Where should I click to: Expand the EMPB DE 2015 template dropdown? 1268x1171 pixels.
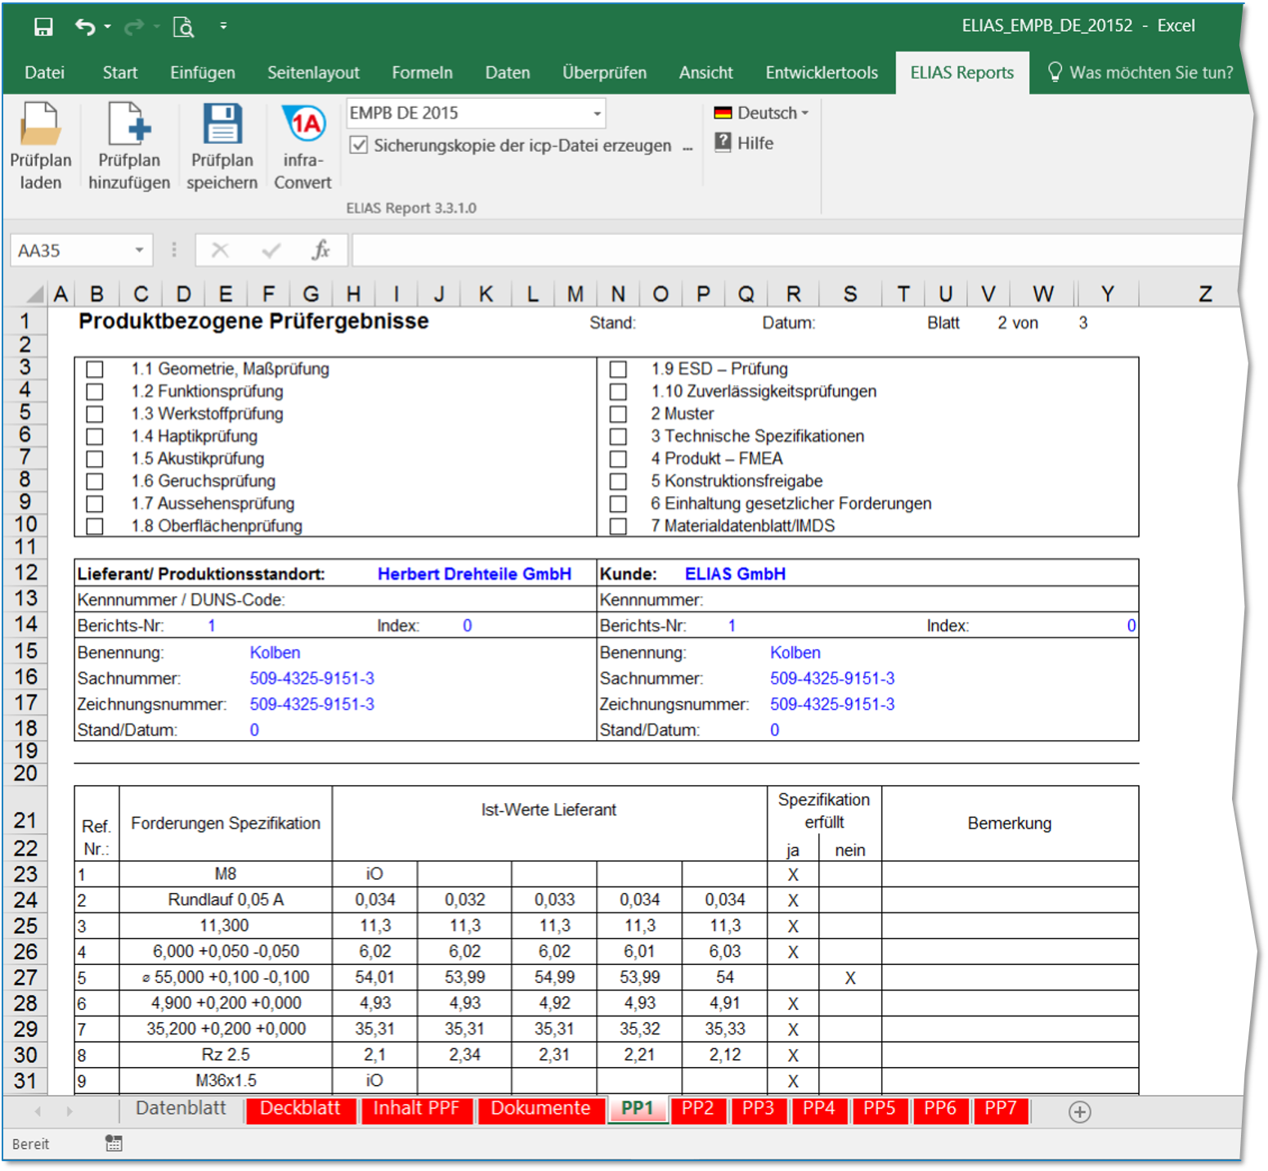point(597,114)
